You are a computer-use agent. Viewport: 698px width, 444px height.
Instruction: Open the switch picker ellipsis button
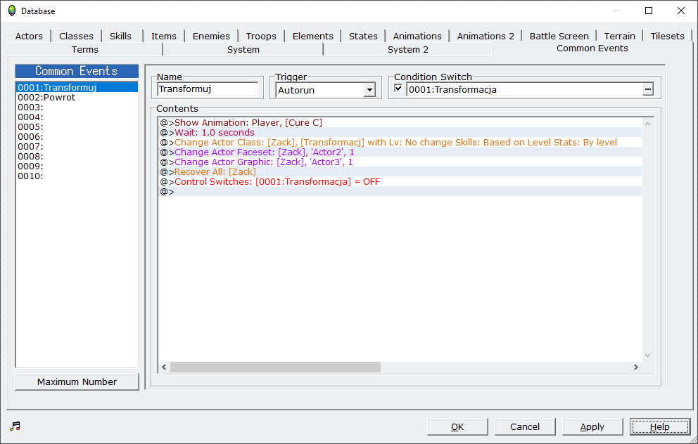[x=648, y=89]
